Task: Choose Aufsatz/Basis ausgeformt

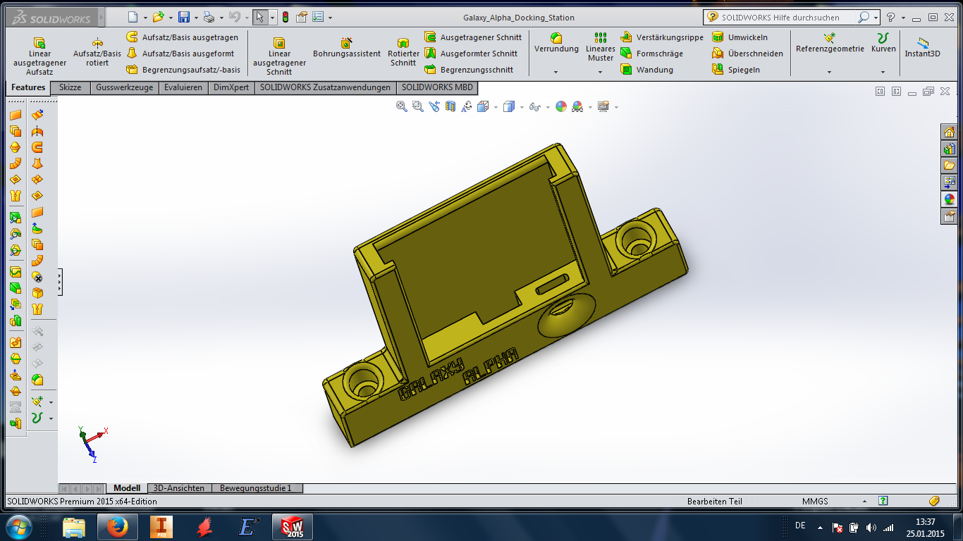Action: click(180, 53)
